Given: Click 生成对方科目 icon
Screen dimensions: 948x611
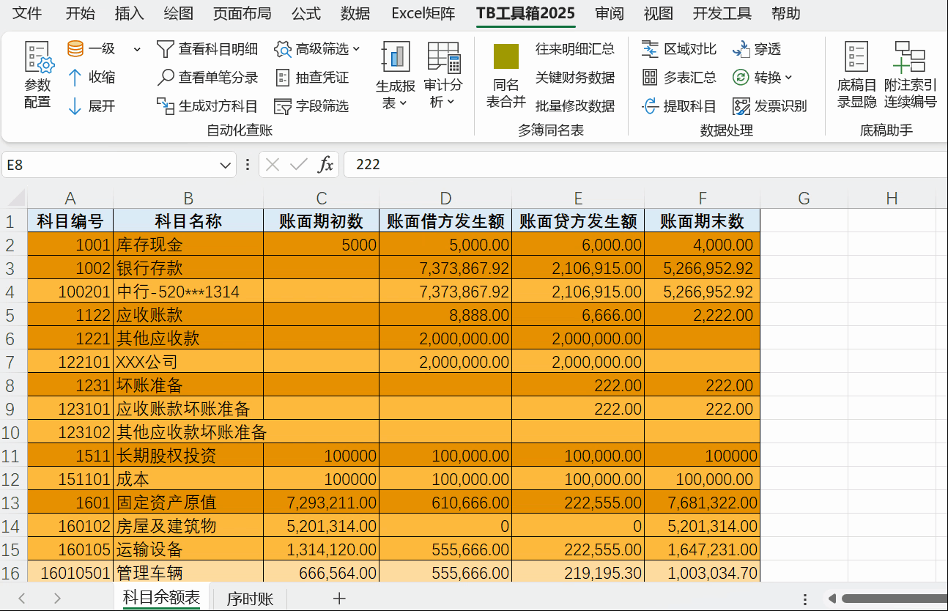Looking at the screenshot, I should coord(166,106).
